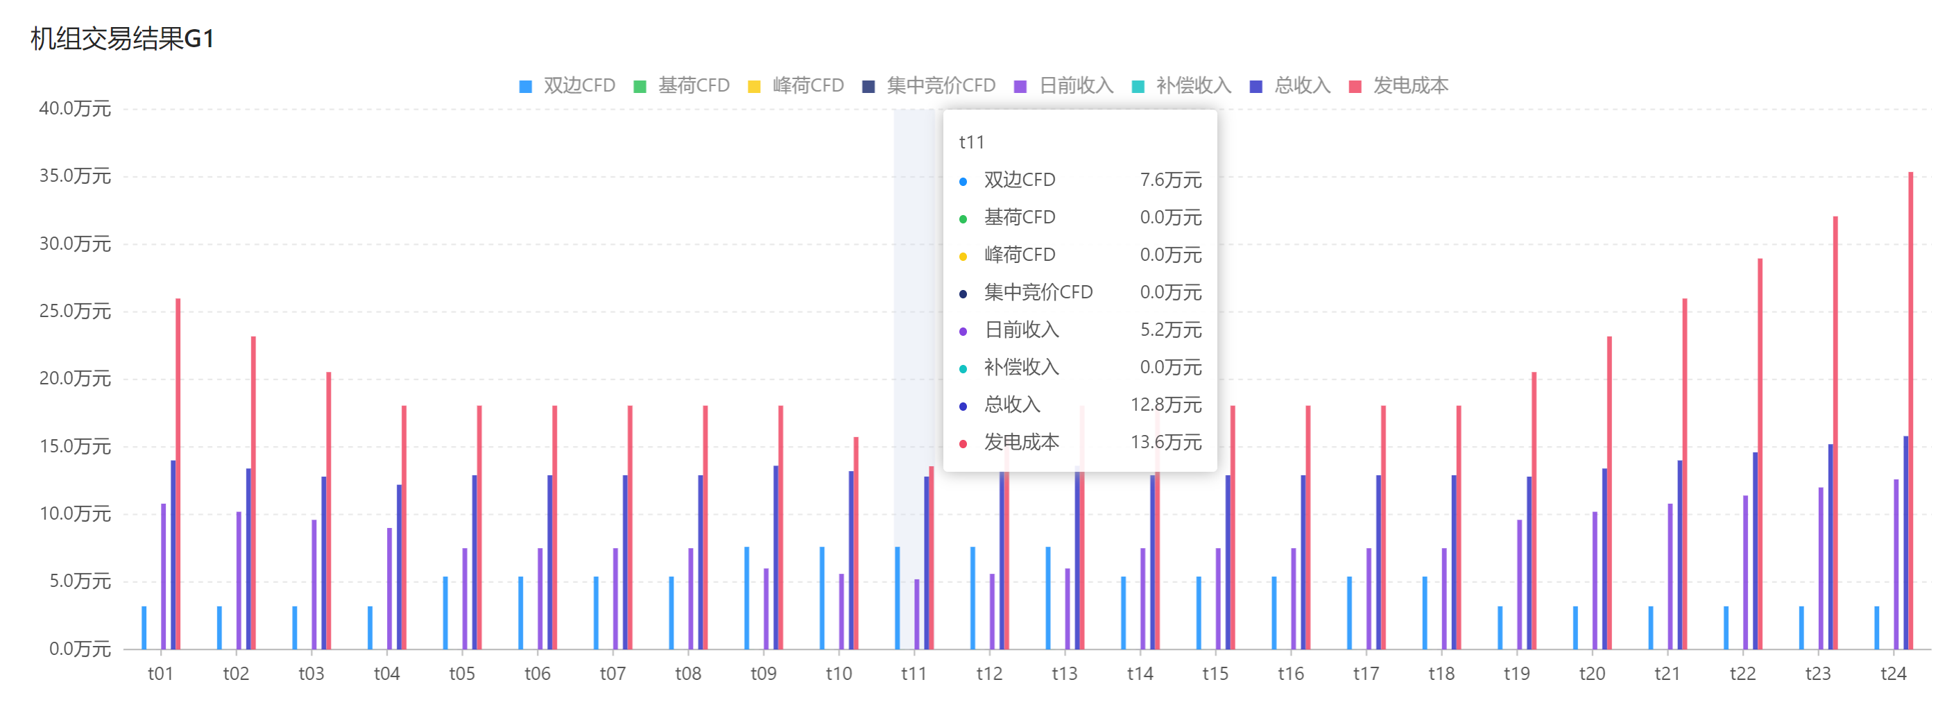Screen dimensions: 1954x707
Task: Toggle the 峰荷CFD legend series
Action: [x=796, y=86]
